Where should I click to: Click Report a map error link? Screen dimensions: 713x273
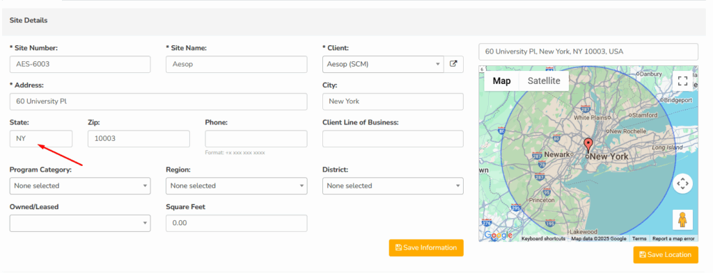pyautogui.click(x=673, y=238)
